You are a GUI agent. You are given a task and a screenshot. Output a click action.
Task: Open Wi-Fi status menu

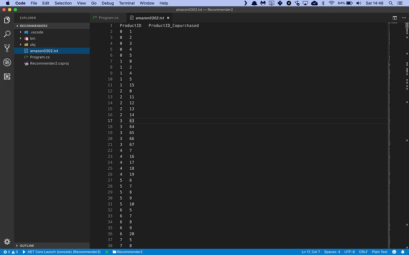332,3
